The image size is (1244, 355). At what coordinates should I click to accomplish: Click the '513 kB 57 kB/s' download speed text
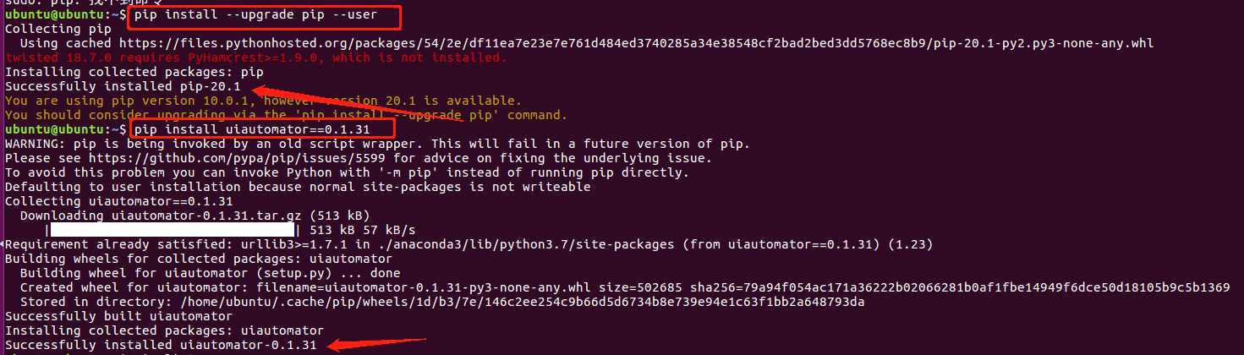click(363, 230)
